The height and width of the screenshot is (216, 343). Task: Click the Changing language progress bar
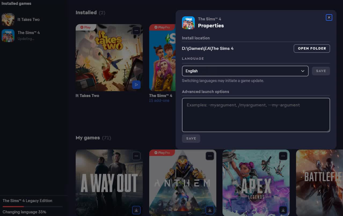tap(32, 207)
